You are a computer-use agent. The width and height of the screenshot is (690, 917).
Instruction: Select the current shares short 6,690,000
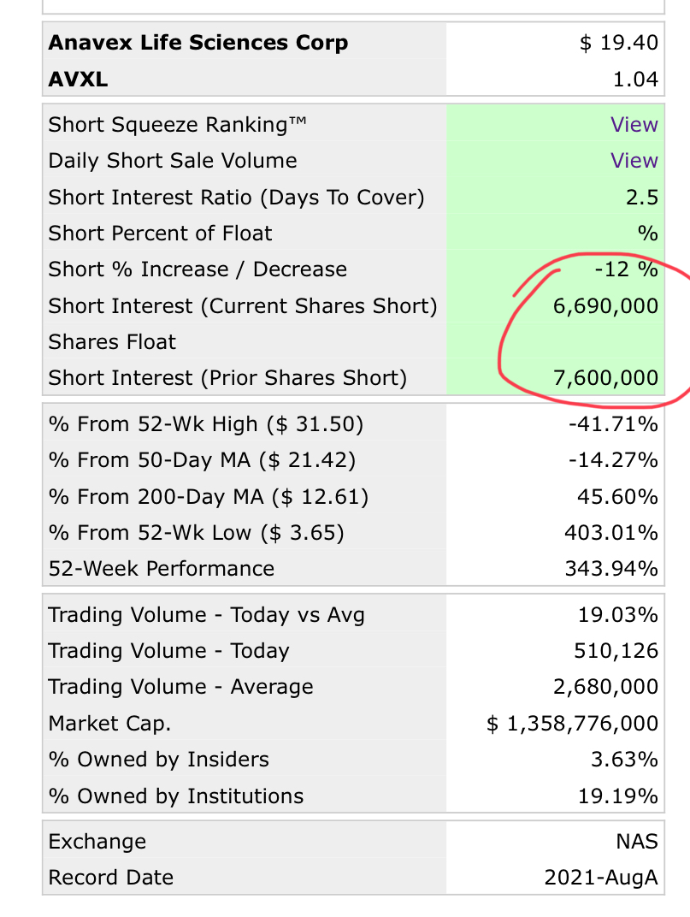pyautogui.click(x=606, y=306)
